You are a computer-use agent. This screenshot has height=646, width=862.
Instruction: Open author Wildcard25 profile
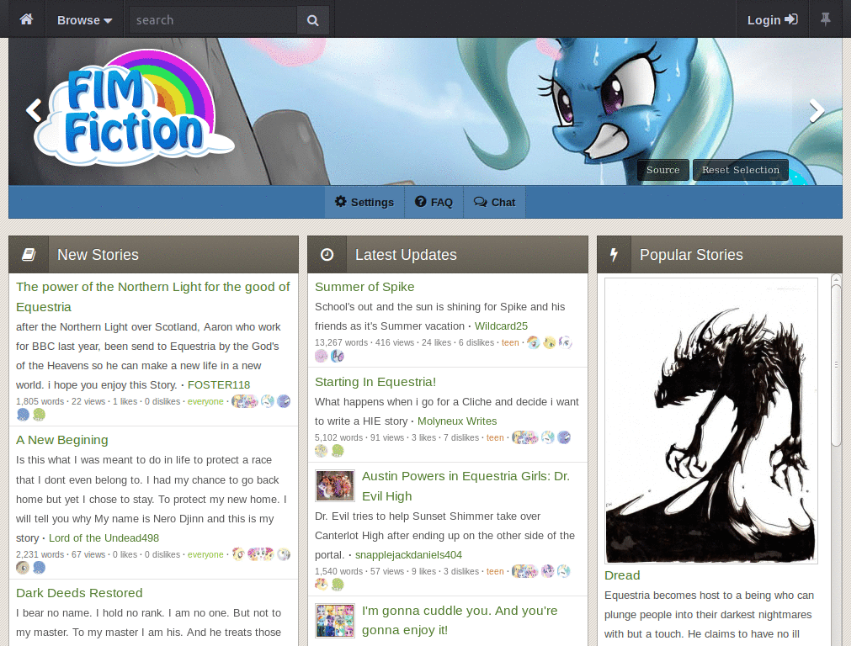coord(501,326)
